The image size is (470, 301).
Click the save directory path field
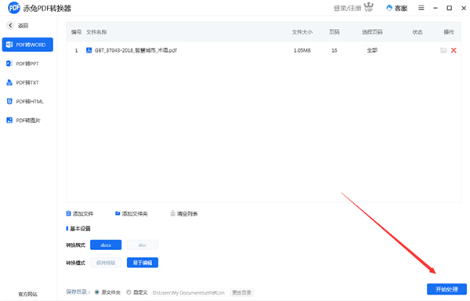tap(189, 292)
